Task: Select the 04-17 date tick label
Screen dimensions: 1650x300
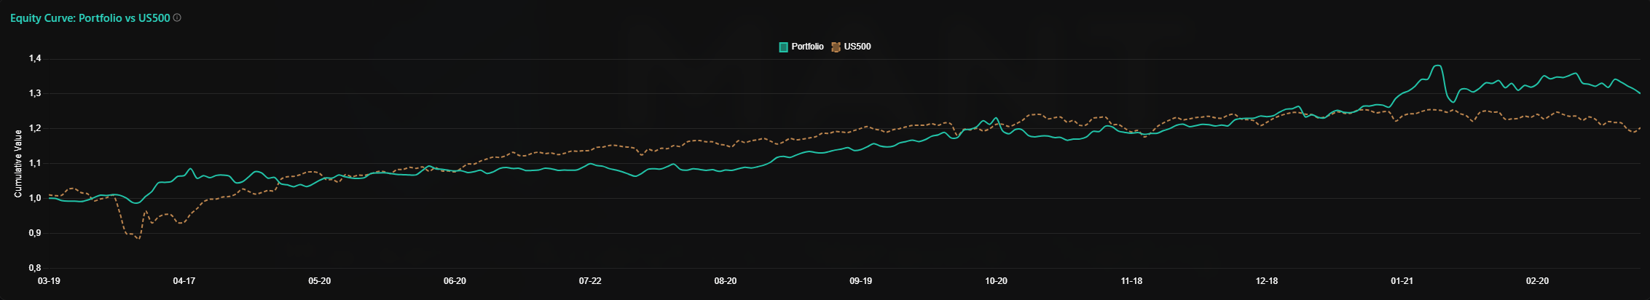Action: [x=184, y=281]
